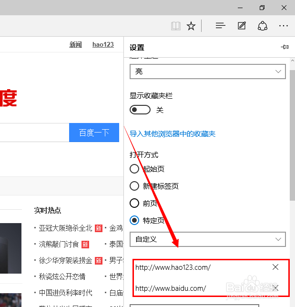Click the http://www.baidu.com/ URL entry
Screen dimensions: 295x307
tap(171, 288)
